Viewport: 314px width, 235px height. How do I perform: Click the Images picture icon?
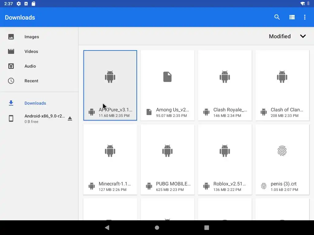pyautogui.click(x=11, y=37)
